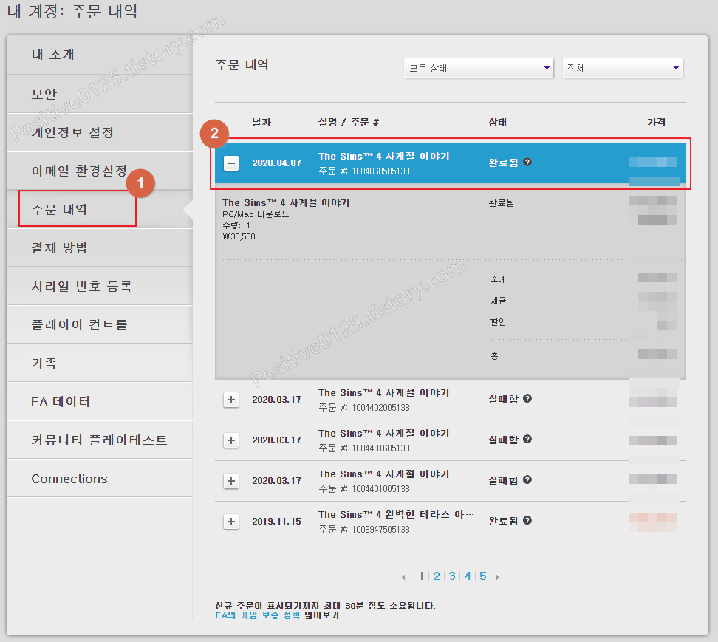Open the 결제 방법 tab
The image size is (718, 642).
point(100,247)
